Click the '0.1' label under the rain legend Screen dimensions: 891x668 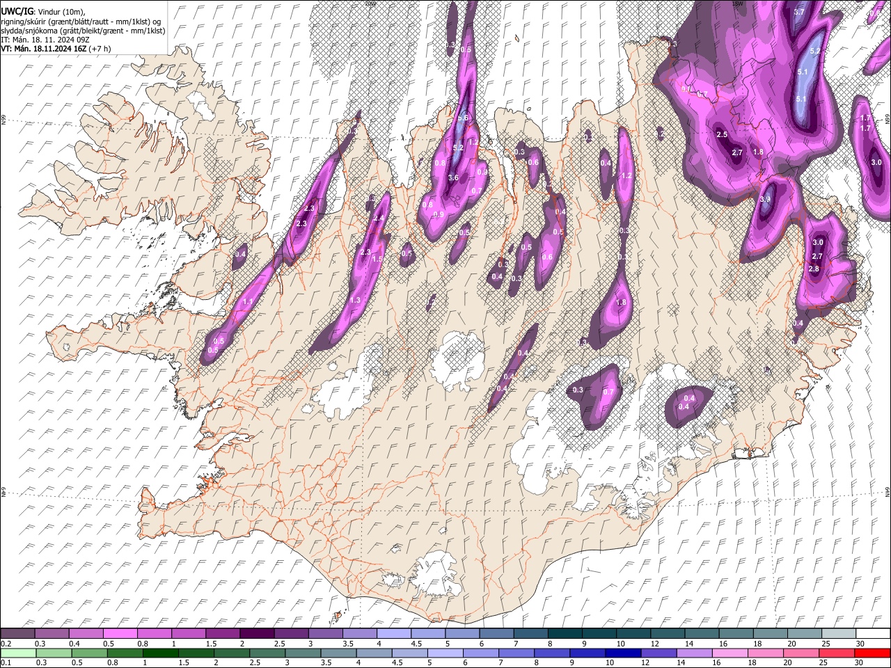pos(6,662)
